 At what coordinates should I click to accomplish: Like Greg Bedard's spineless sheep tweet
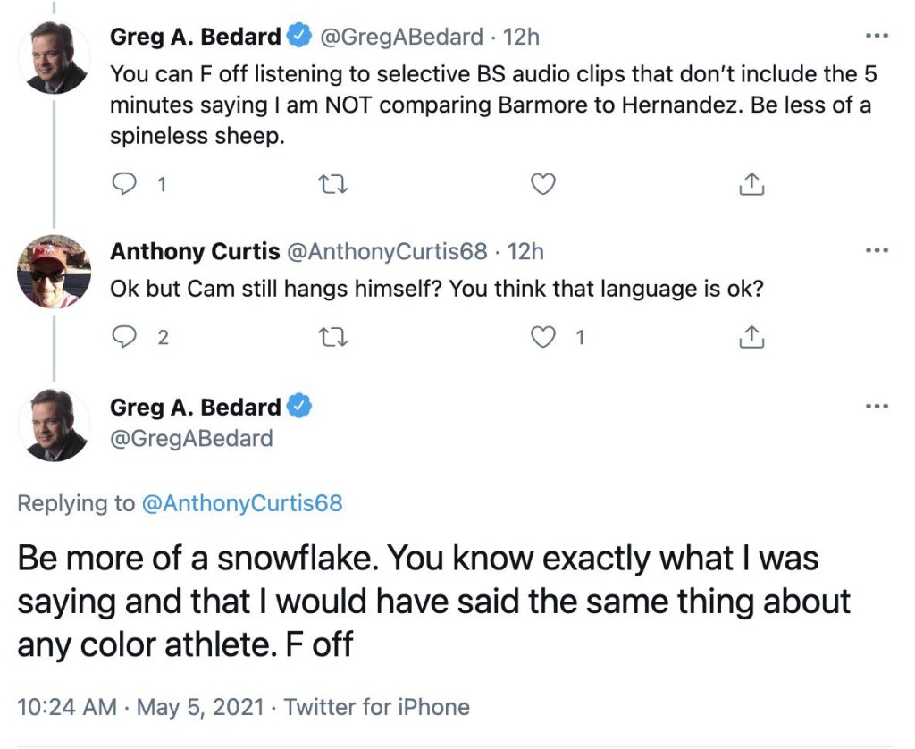pos(543,185)
